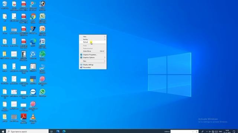Select the orange and blue number-7 desktop shortcut

pyautogui.click(x=33, y=30)
